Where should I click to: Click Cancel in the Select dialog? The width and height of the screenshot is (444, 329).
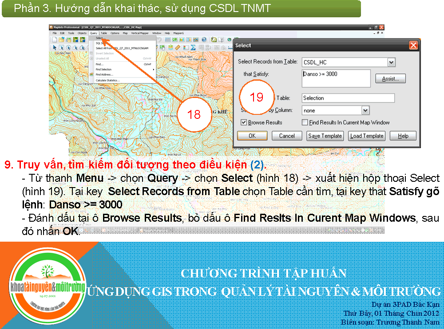pos(287,136)
